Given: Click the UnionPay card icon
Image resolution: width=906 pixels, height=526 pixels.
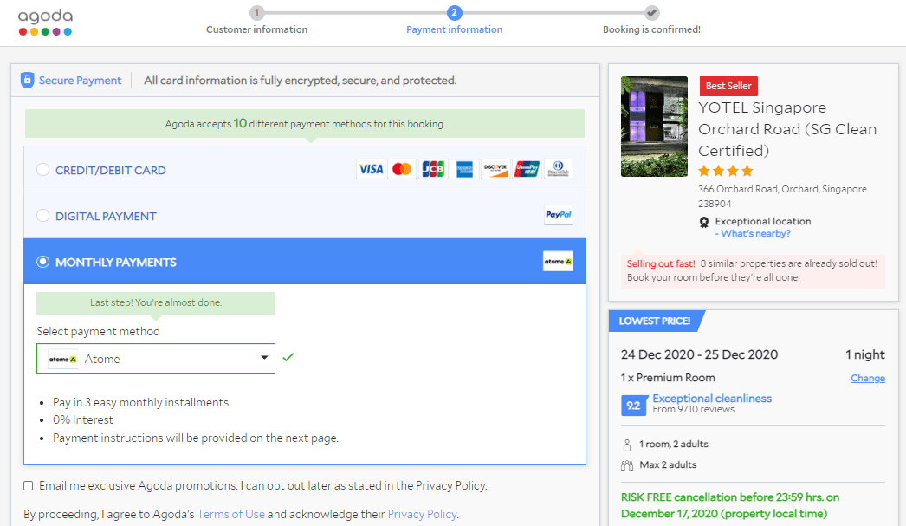Looking at the screenshot, I should [x=527, y=169].
